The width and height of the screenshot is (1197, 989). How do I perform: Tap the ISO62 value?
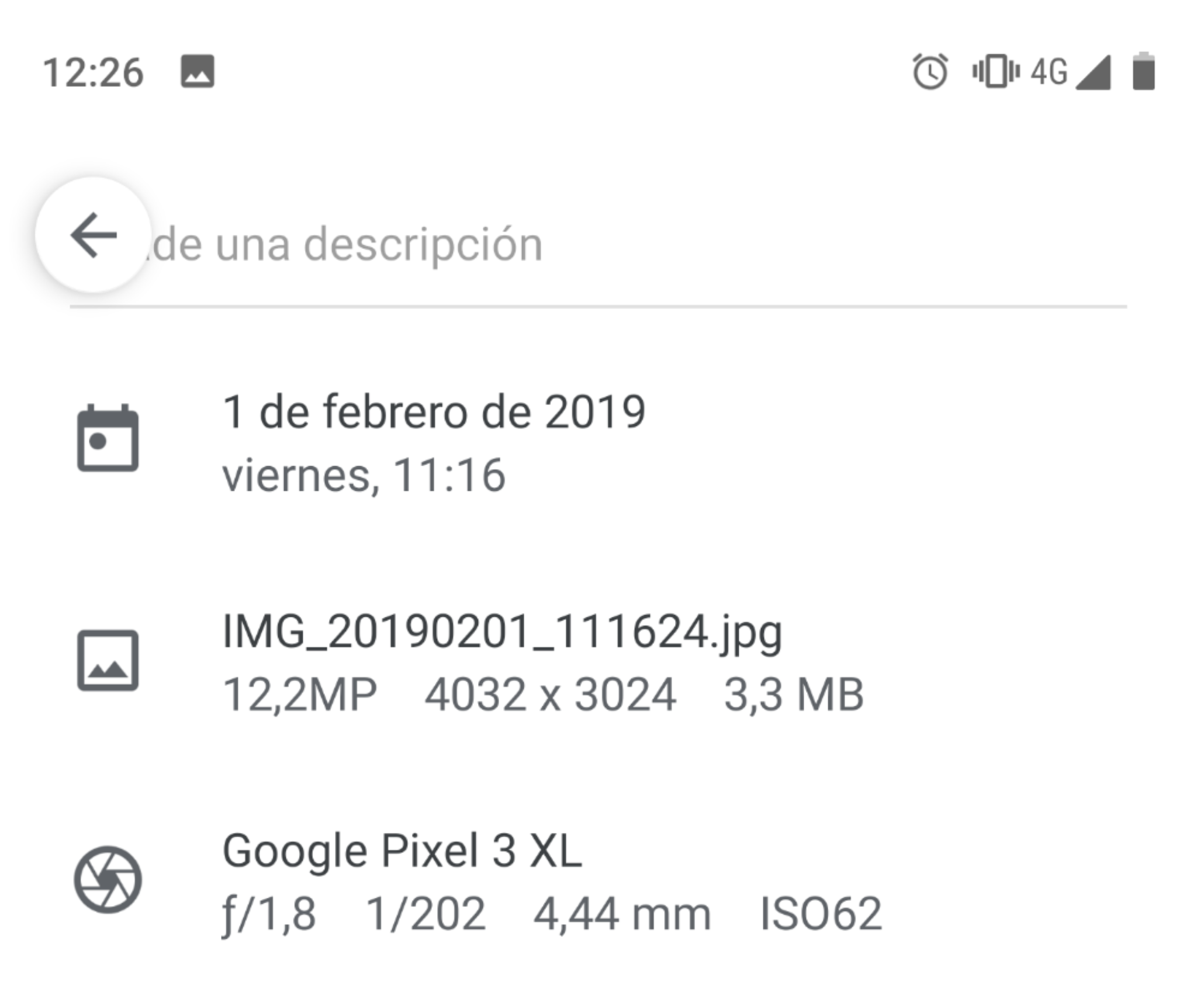pos(820,914)
